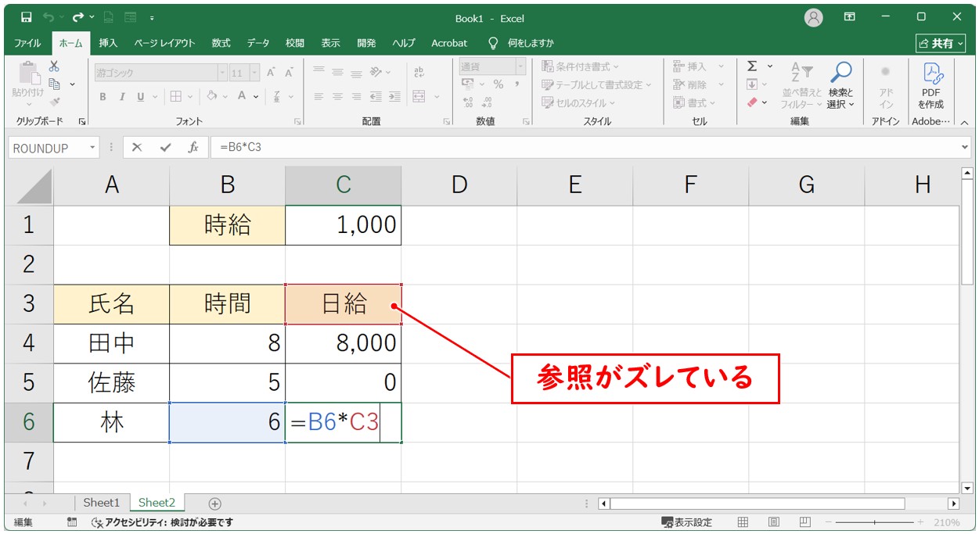Viewport: 979px width, 534px height.
Task: Toggle Underline formatting
Action: click(141, 97)
